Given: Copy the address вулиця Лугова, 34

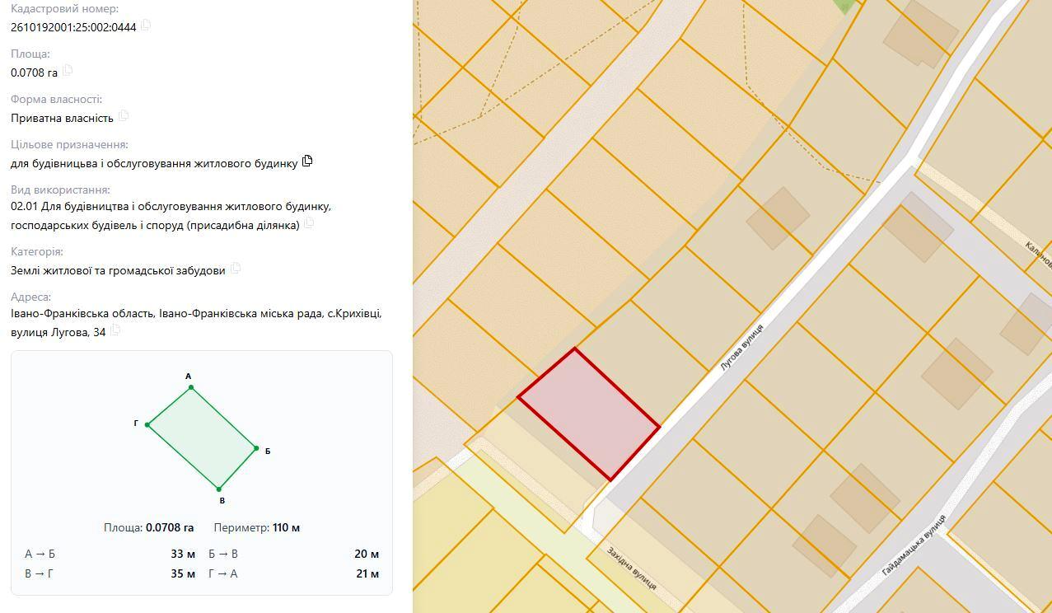Looking at the screenshot, I should 115,331.
